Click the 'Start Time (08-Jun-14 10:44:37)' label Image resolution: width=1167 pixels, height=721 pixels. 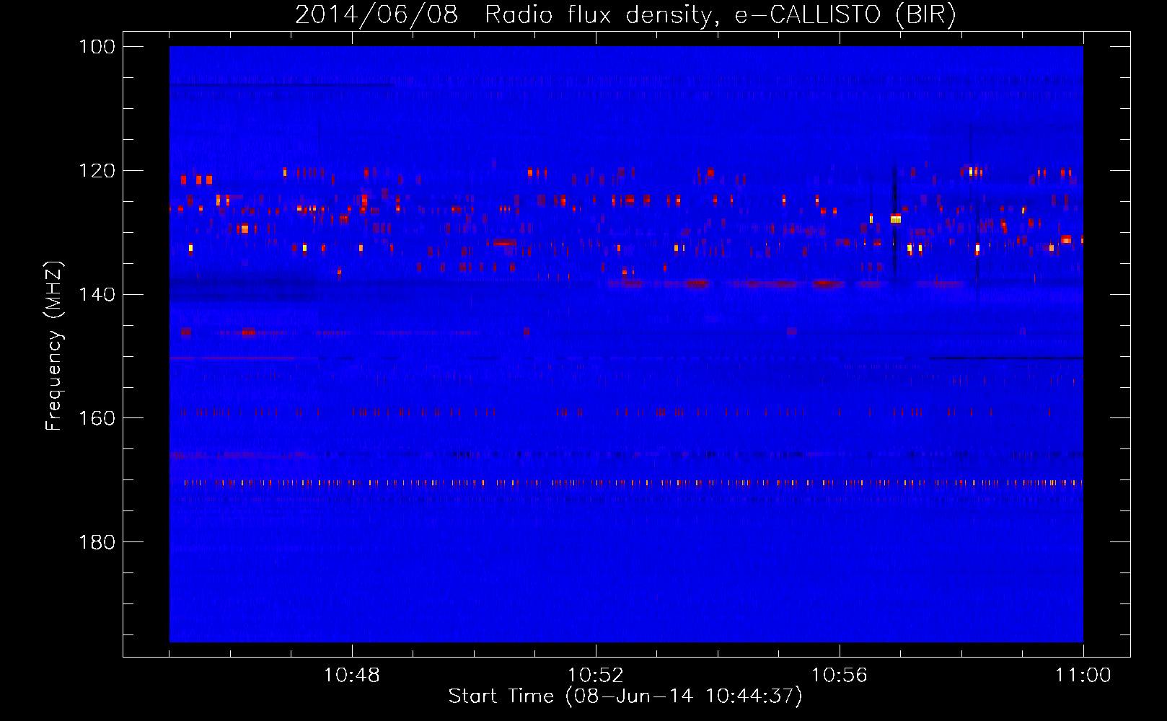click(x=625, y=696)
